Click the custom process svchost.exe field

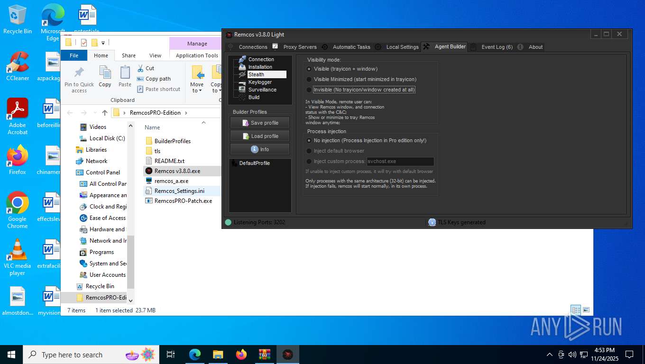(400, 161)
